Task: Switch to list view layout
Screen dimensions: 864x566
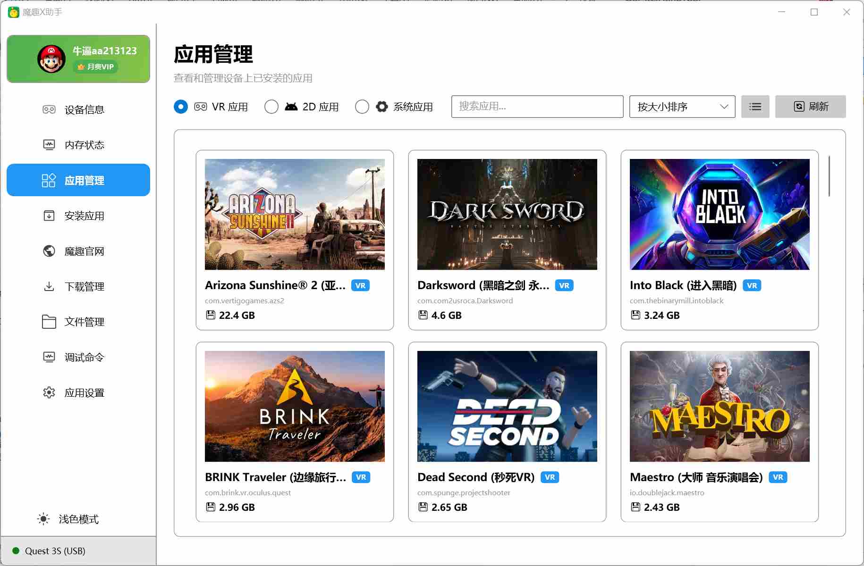Action: pos(755,107)
